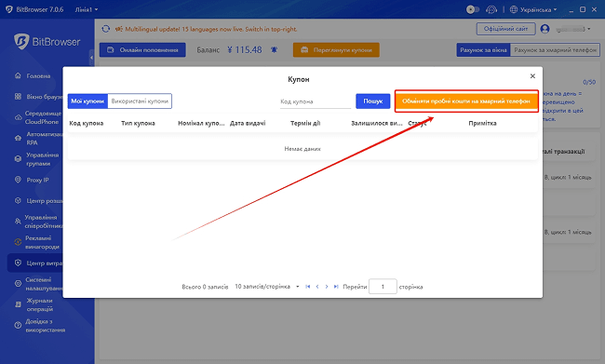Image resolution: width=605 pixels, height=364 pixels.
Task: Click the user avatar icon
Action: (x=544, y=29)
